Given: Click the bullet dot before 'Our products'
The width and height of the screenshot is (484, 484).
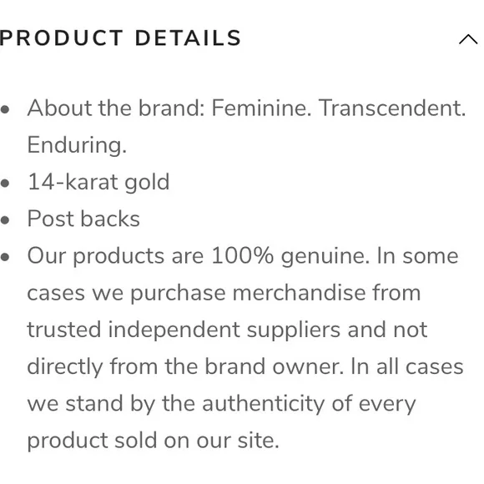Looking at the screenshot, I should [5, 257].
